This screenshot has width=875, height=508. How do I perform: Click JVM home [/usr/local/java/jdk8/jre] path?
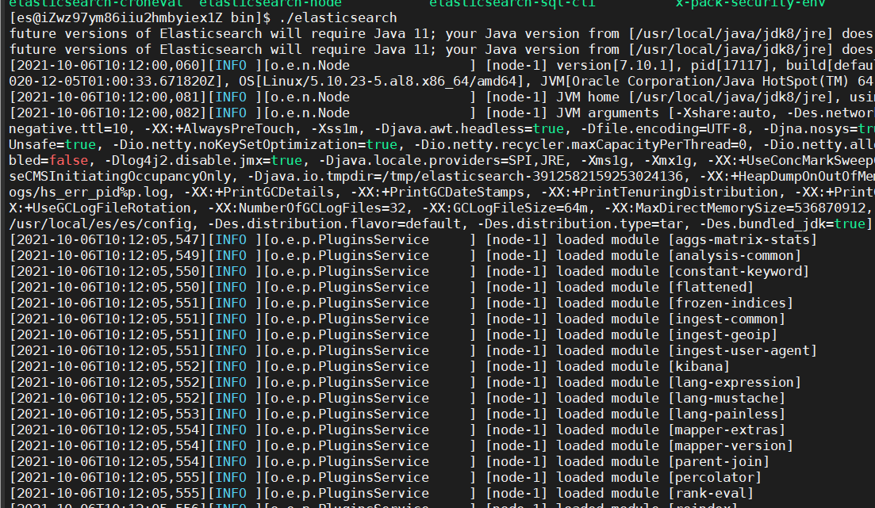731,97
